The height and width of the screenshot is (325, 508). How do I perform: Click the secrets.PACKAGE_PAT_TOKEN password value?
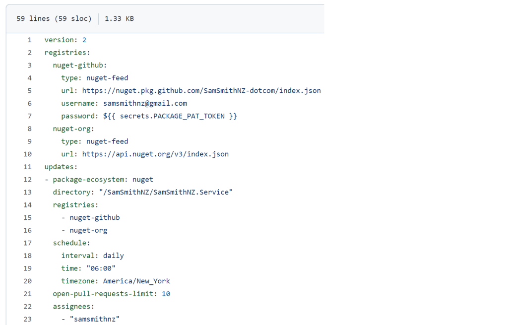click(170, 116)
